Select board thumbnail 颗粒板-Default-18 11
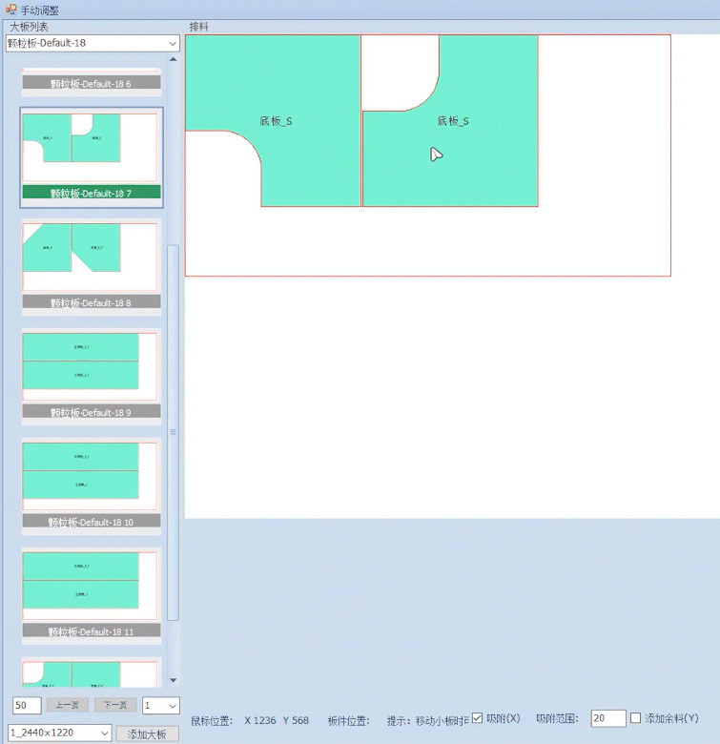The image size is (720, 744). coord(91,585)
